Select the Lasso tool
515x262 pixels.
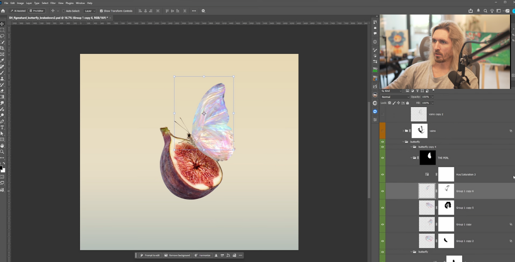(2, 36)
